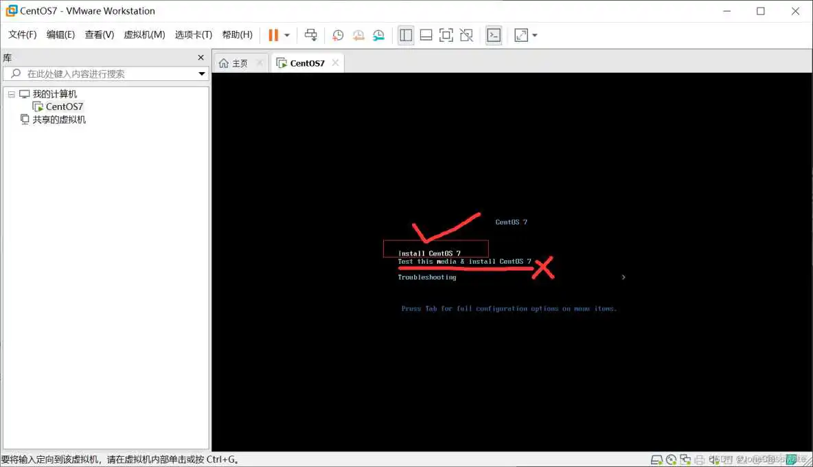
Task: Pause the CentOS7 virtual machine
Action: [x=273, y=34]
